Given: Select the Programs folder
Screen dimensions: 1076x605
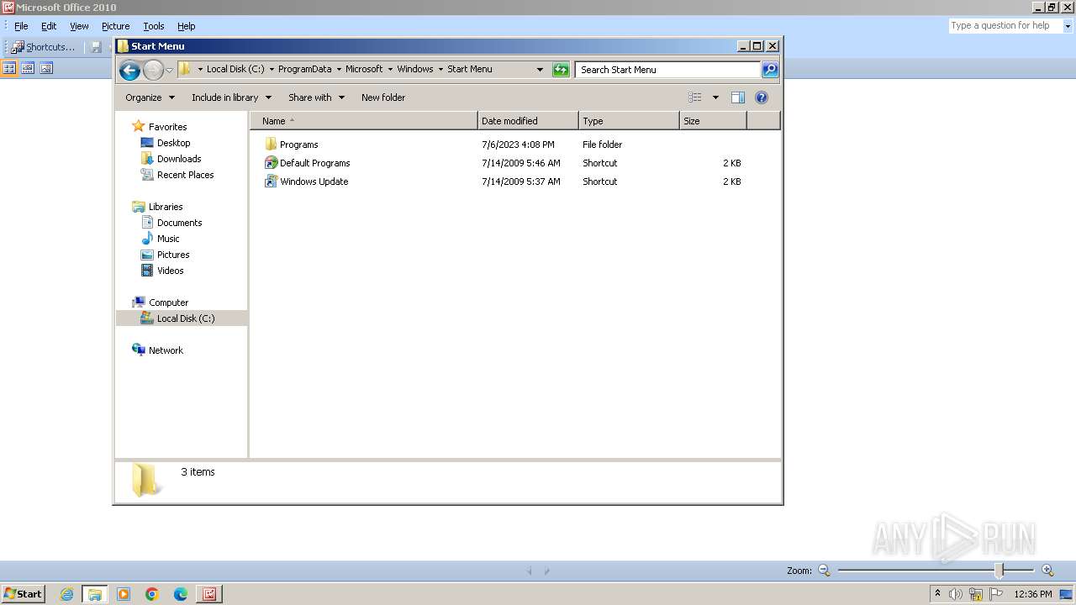Looking at the screenshot, I should [298, 145].
